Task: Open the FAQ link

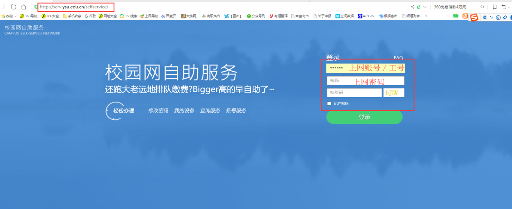Action: pos(398,58)
